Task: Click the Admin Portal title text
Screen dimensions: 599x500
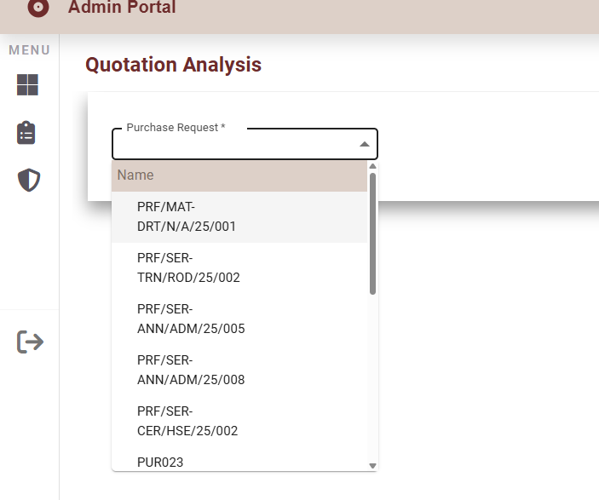Action: (122, 8)
